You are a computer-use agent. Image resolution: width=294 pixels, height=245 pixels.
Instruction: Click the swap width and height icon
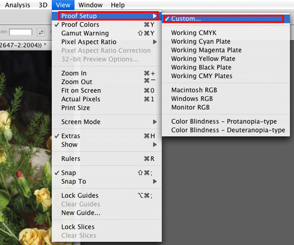coord(41,32)
